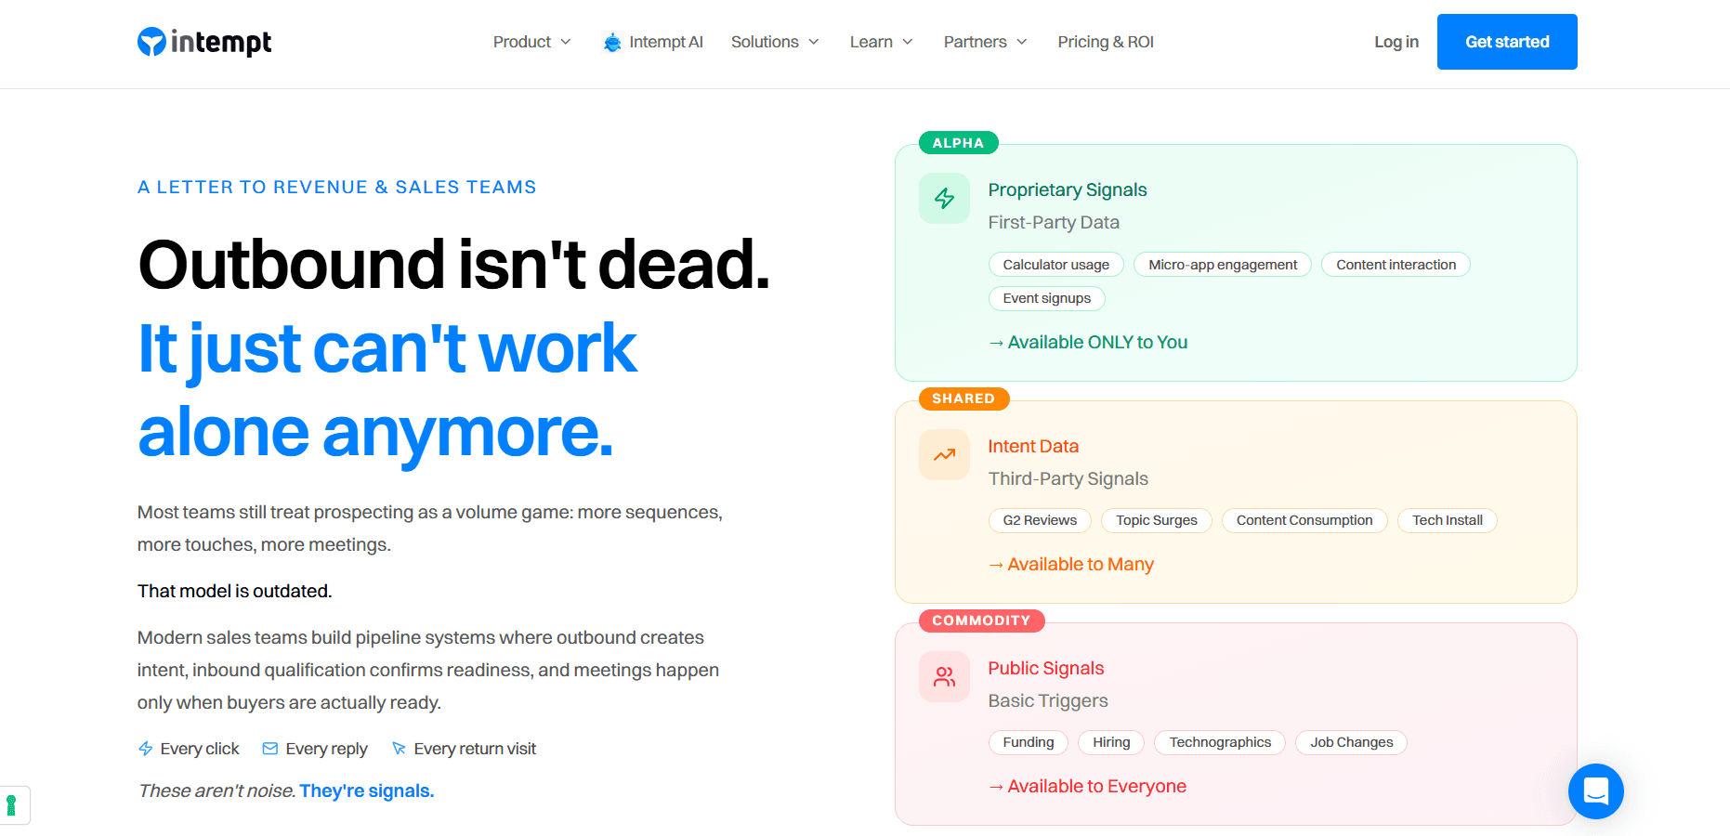Click the Intempt AI robot icon
1730x836 pixels.
(611, 43)
